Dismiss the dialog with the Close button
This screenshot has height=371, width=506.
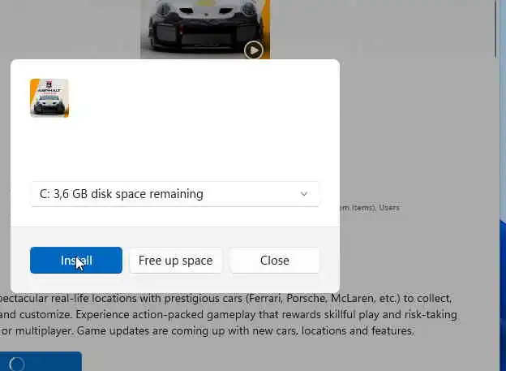coord(275,260)
